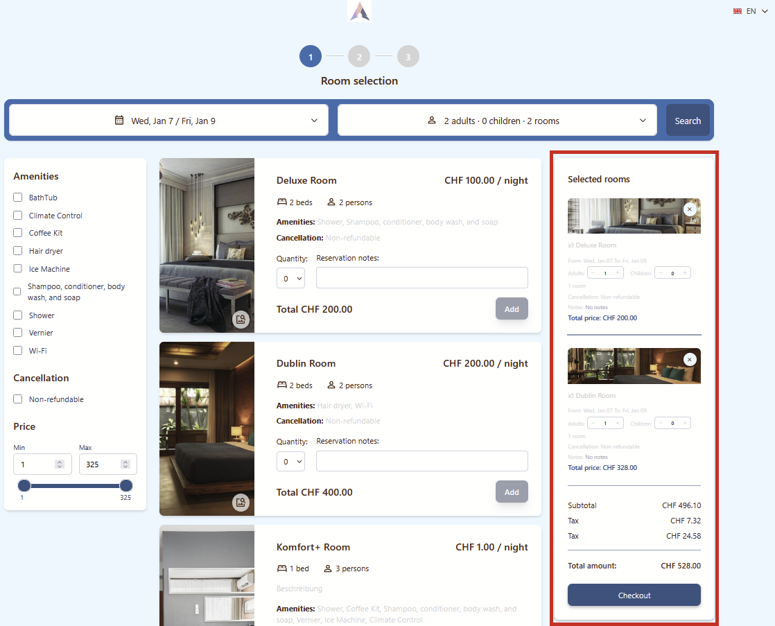Open Deluxe Room photo gallery icon
This screenshot has width=775, height=626.
[241, 320]
